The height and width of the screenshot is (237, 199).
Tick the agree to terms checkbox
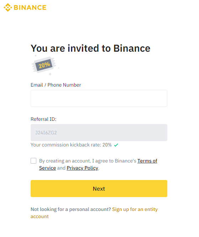[x=33, y=161]
